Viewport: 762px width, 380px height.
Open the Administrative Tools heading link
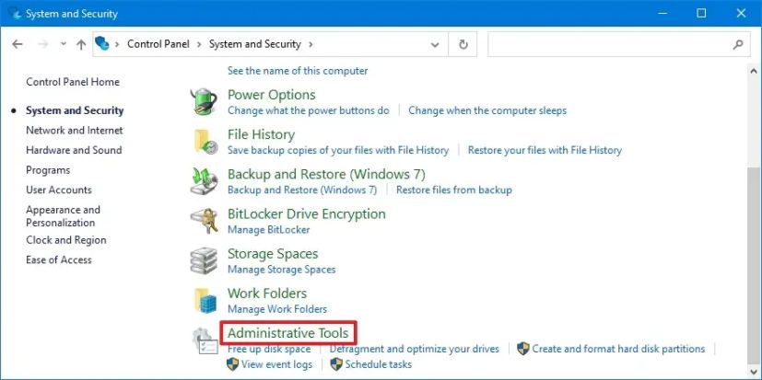[289, 332]
